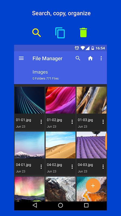View the sand dunes 04-02.jpg thumbnail
This screenshot has height=216, width=121.
click(x=60, y=145)
